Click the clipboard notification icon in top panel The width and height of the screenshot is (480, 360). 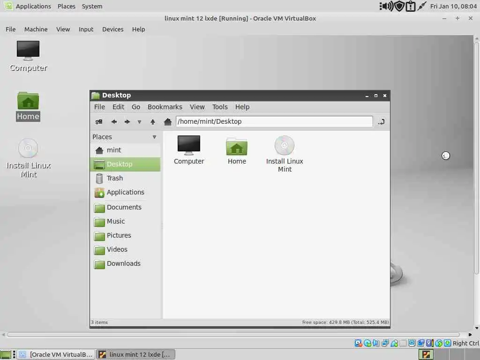click(410, 6)
